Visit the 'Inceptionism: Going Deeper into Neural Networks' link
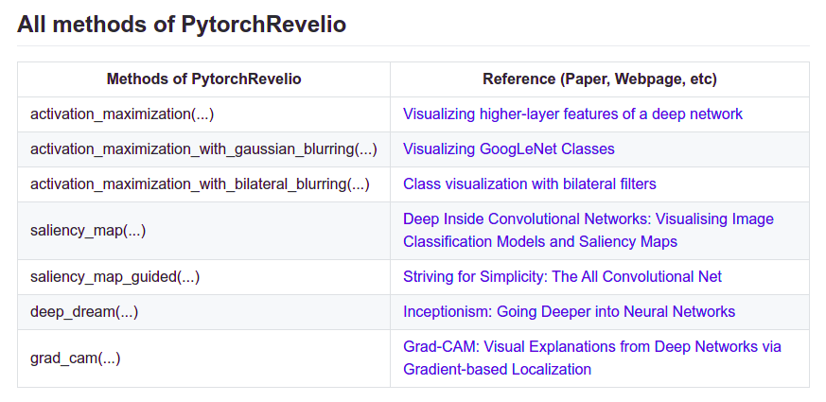This screenshot has height=402, width=826. point(569,311)
